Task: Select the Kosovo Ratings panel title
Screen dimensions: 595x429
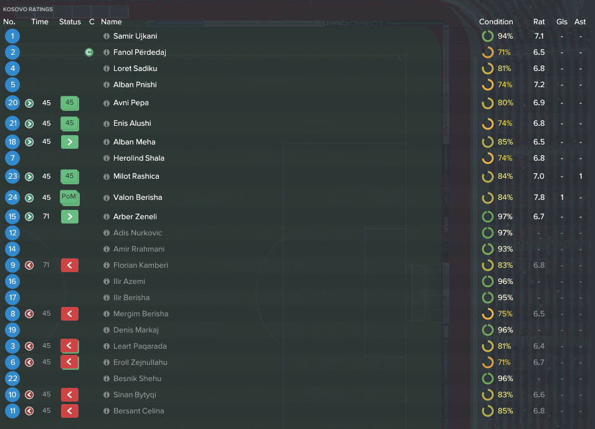Action: (28, 9)
